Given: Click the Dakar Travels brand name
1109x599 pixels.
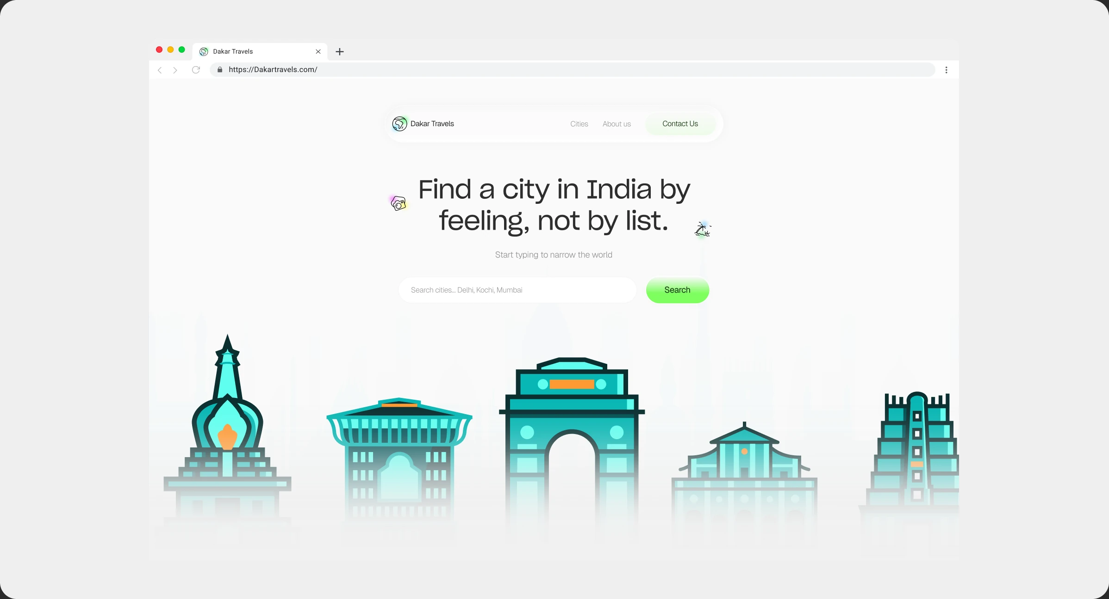Looking at the screenshot, I should [x=432, y=124].
